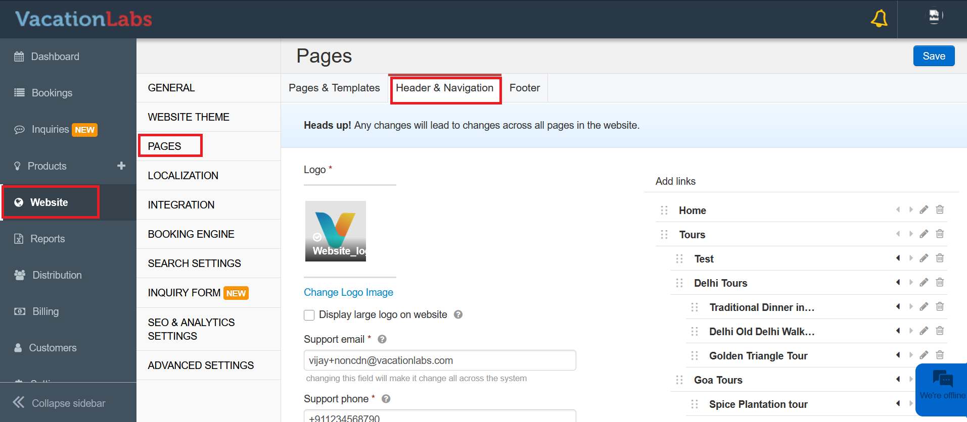967x422 pixels.
Task: Delete the Test link using trash icon
Action: (x=940, y=258)
